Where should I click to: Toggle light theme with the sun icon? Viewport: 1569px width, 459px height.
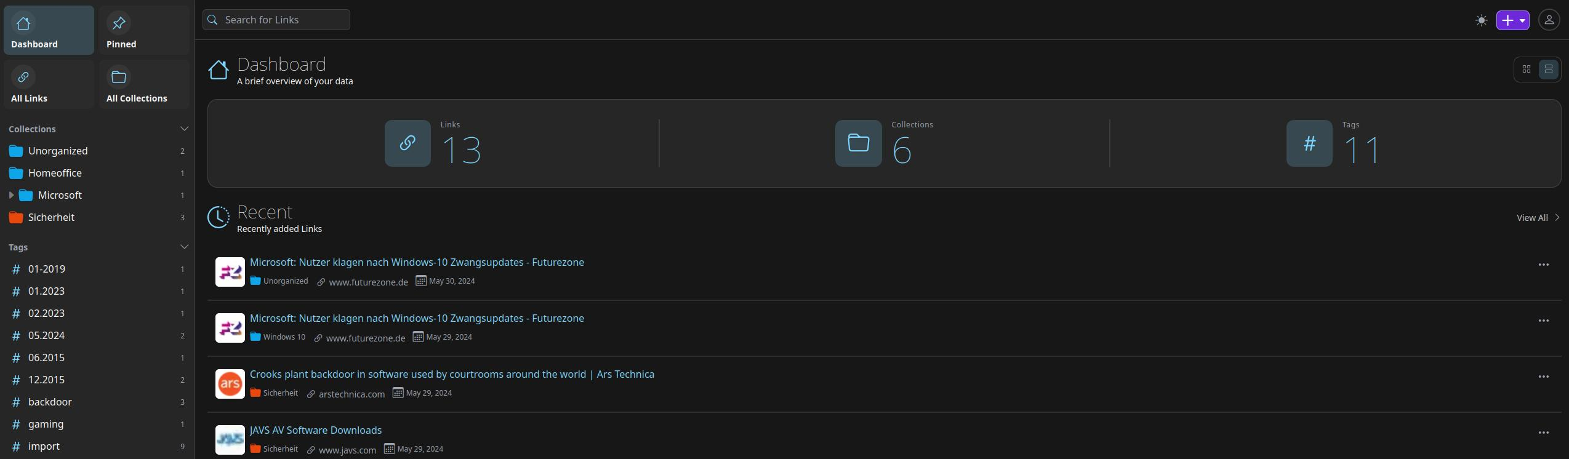point(1482,20)
